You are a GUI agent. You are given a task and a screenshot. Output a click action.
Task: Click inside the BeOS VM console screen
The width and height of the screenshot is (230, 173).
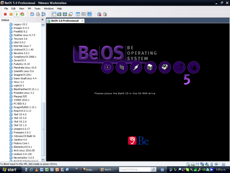point(138,92)
